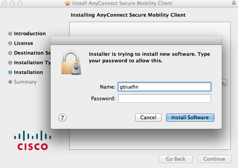Click the Destination Select step bullet
Viewport: 238px width, 168px height.
tap(10, 53)
